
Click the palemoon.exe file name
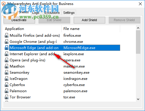(x=75, y=91)
